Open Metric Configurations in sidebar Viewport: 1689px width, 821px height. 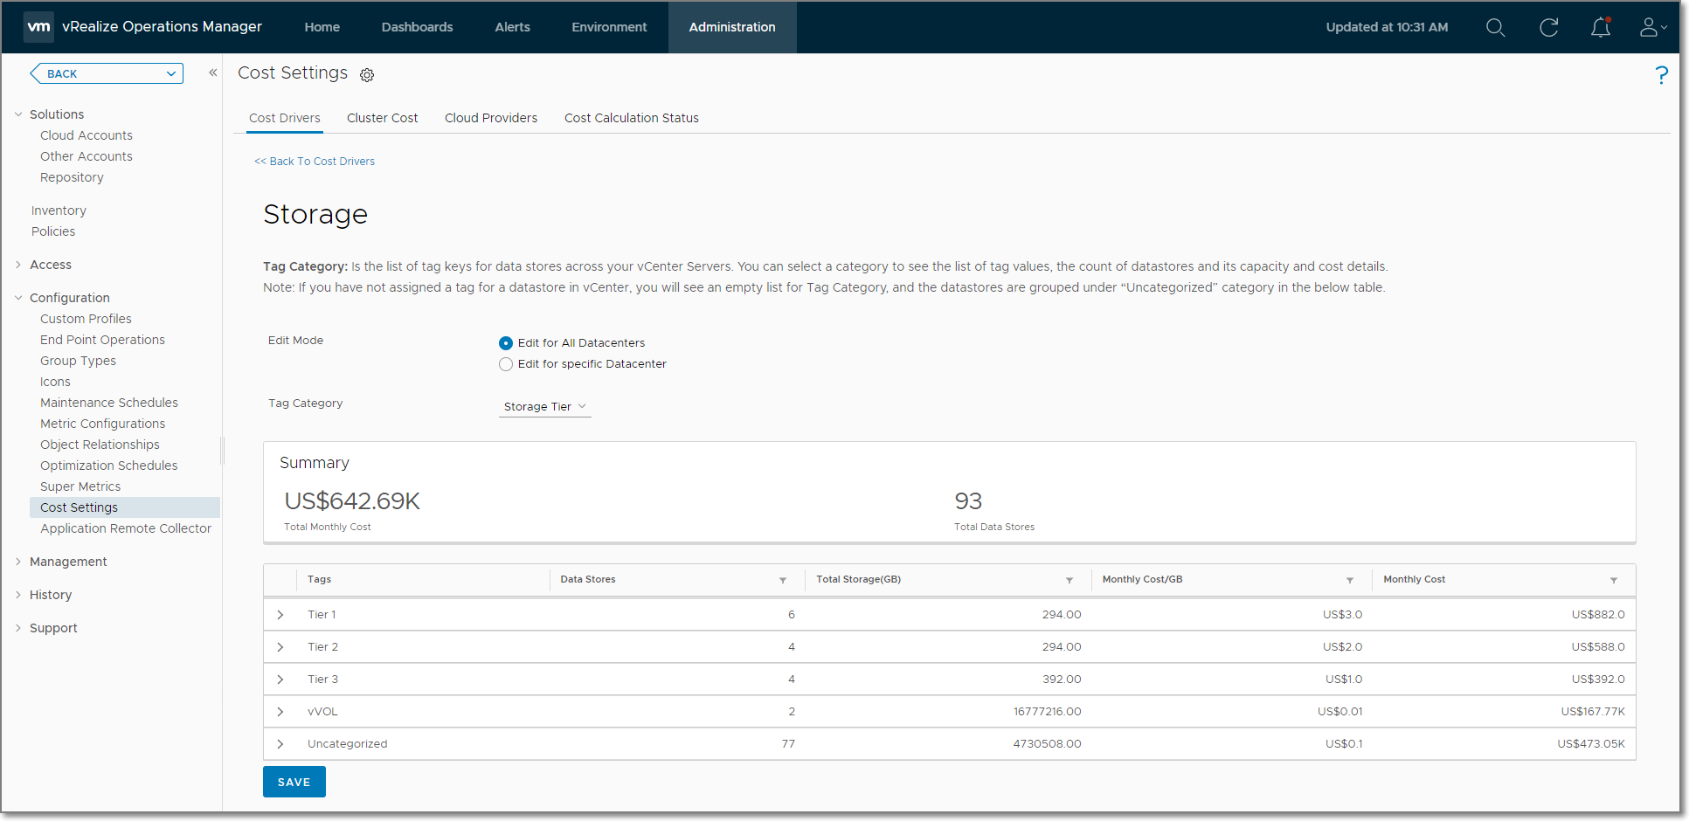click(102, 424)
